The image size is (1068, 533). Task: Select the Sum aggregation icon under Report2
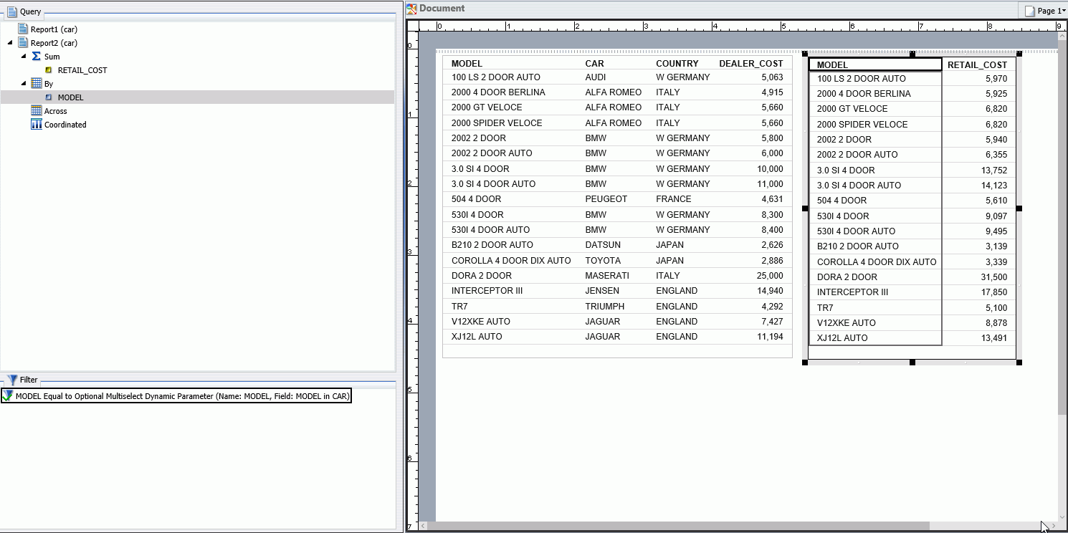pyautogui.click(x=34, y=56)
